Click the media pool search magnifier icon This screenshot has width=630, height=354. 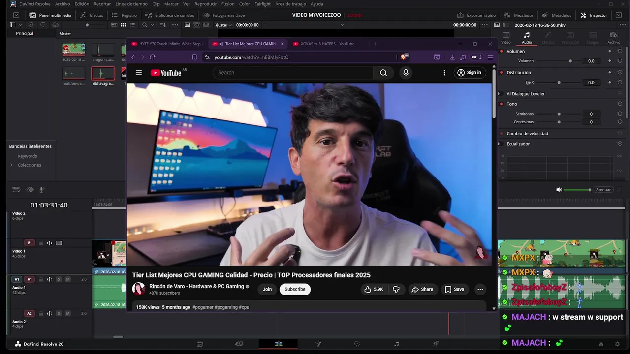coord(145,25)
